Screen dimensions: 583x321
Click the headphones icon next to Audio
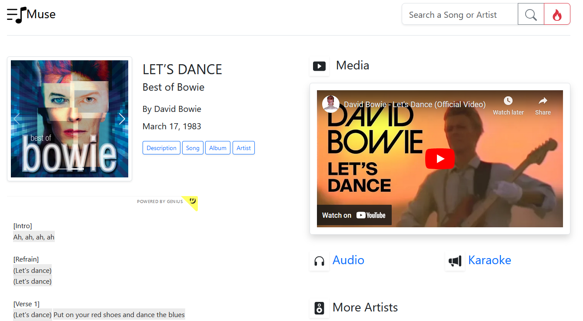point(319,261)
